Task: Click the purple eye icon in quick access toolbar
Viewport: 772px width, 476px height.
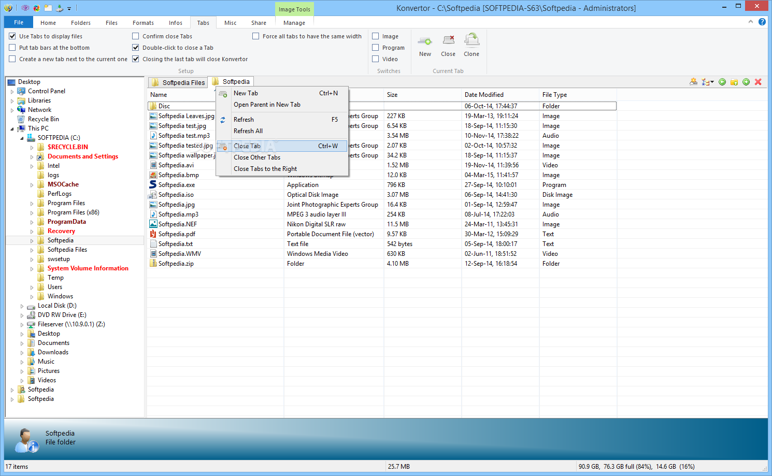Action: click(x=25, y=8)
